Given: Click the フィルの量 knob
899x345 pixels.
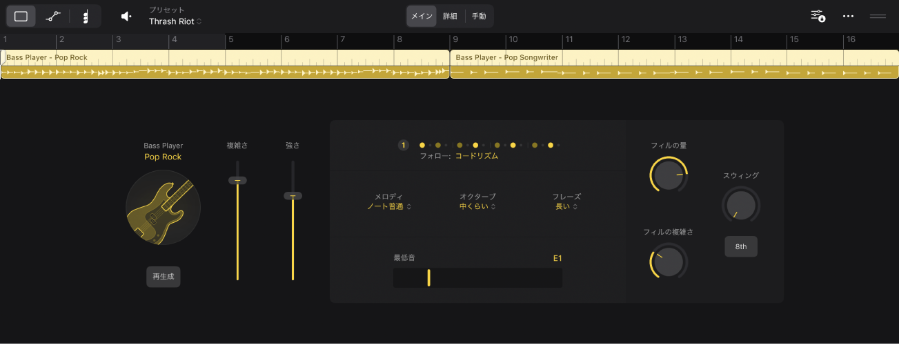Looking at the screenshot, I should point(669,175).
